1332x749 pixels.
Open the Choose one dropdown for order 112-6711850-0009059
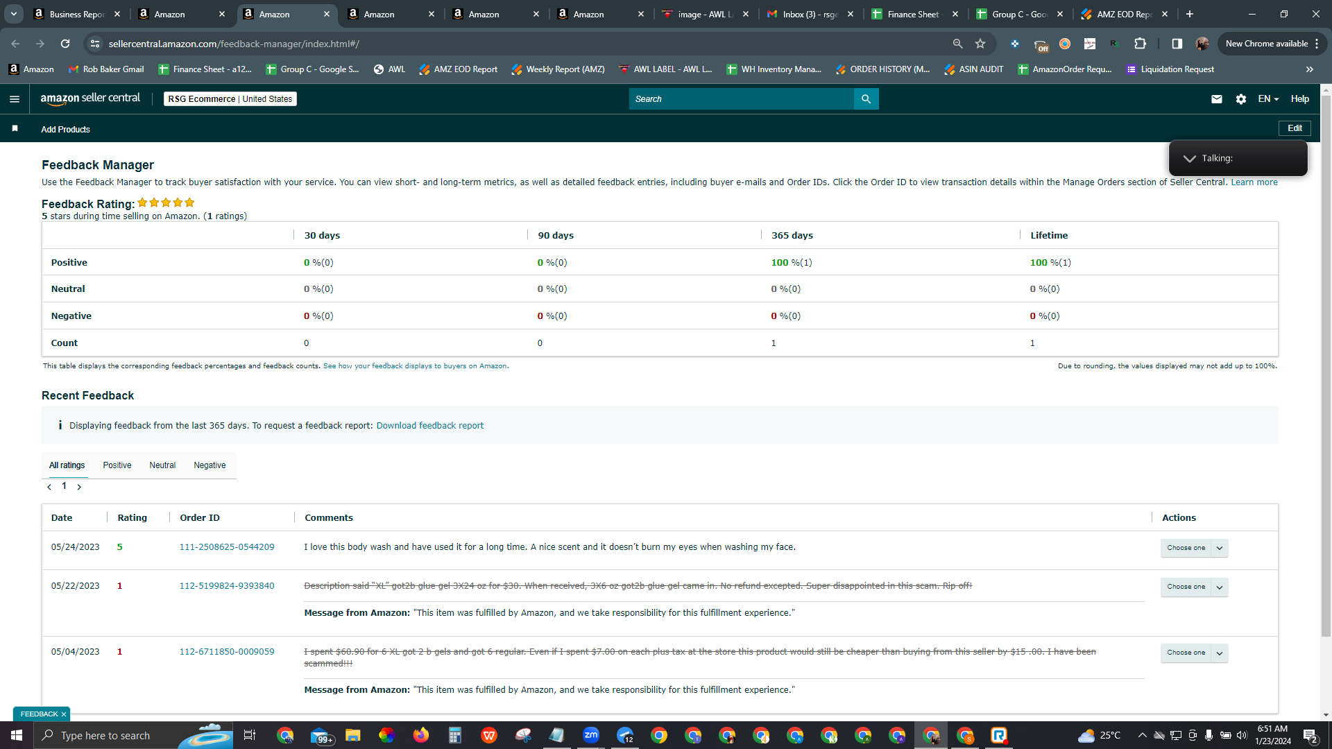click(1194, 653)
